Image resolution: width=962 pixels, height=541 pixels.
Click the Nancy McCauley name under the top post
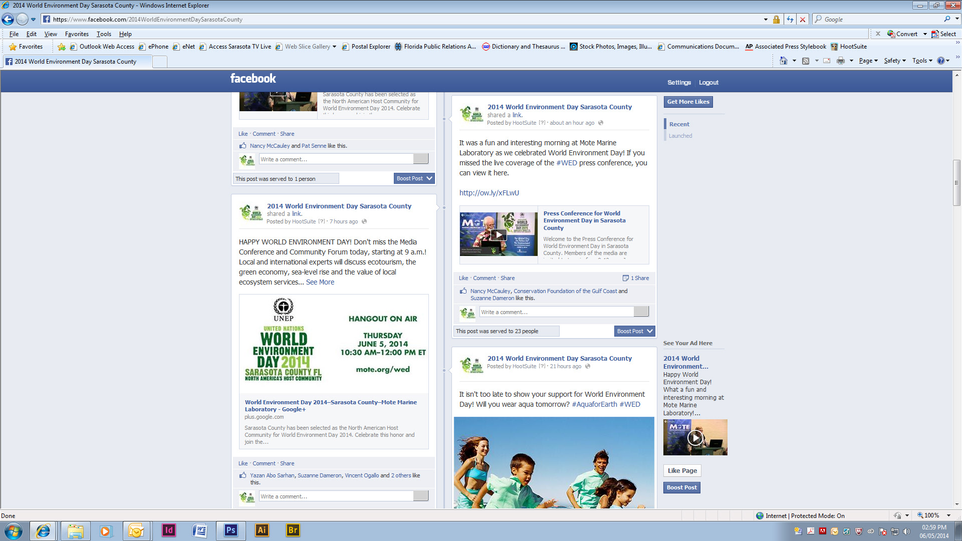(x=270, y=146)
